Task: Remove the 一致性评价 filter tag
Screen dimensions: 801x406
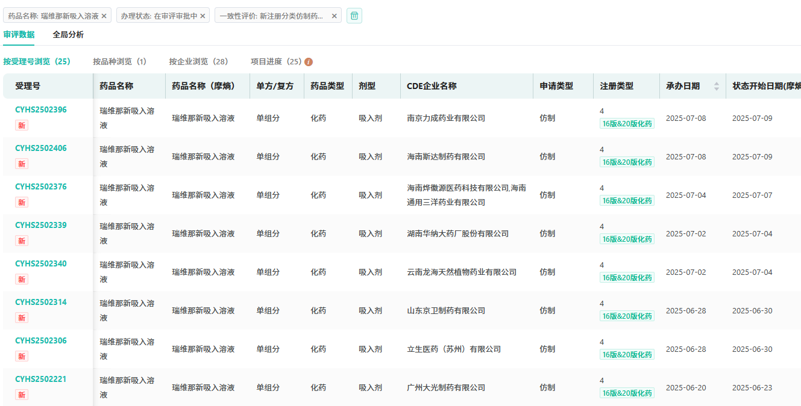Action: [x=335, y=16]
